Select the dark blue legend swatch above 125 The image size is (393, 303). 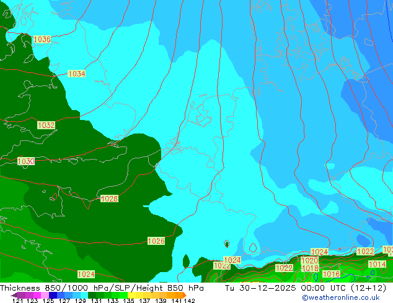coord(53,295)
